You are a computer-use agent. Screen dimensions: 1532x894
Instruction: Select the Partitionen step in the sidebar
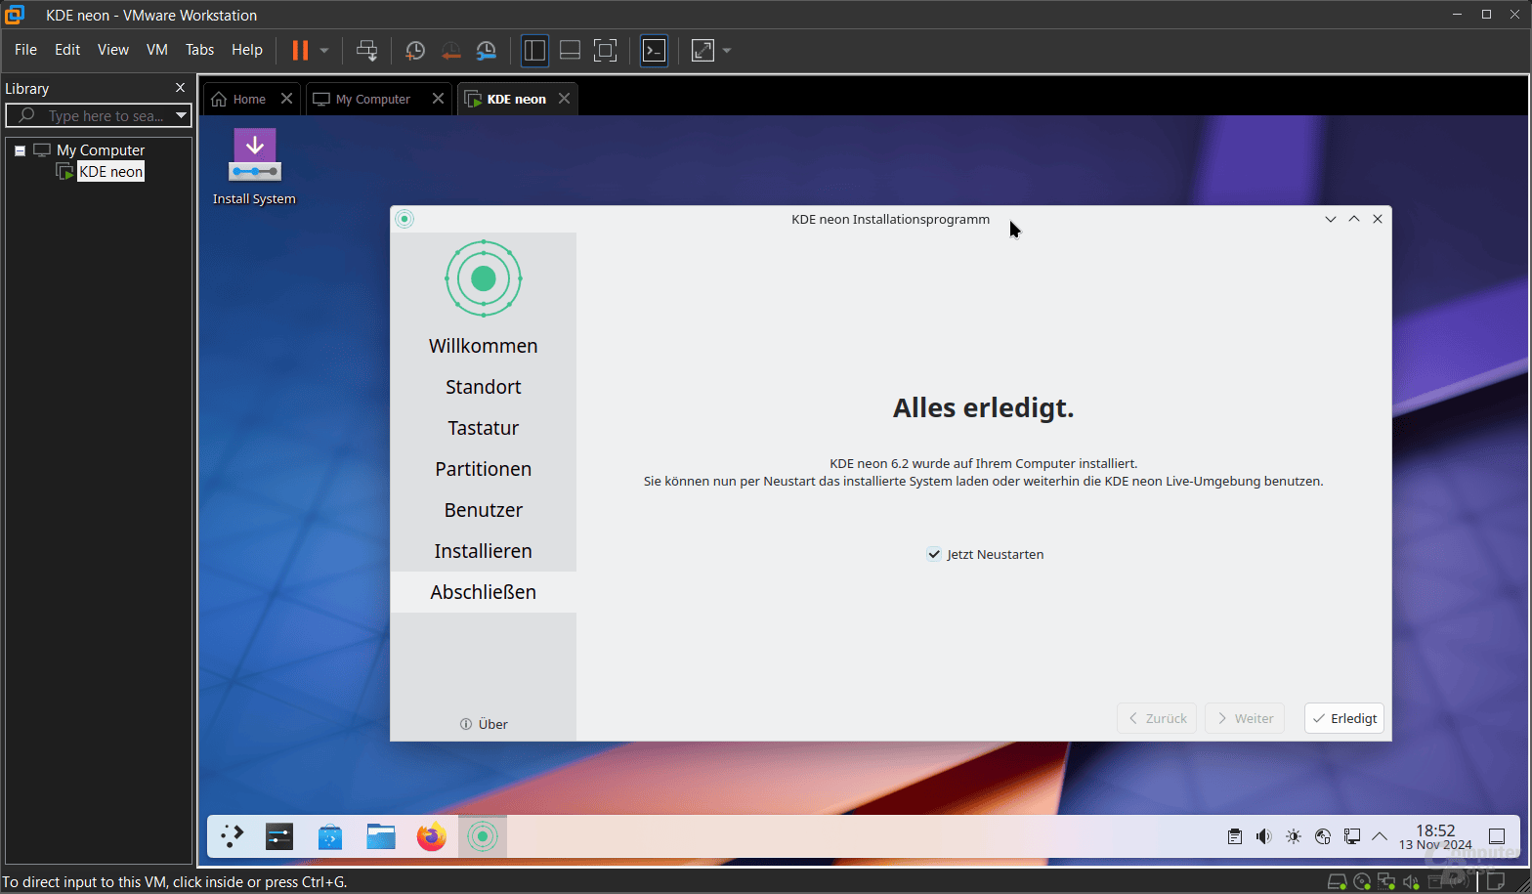click(484, 469)
